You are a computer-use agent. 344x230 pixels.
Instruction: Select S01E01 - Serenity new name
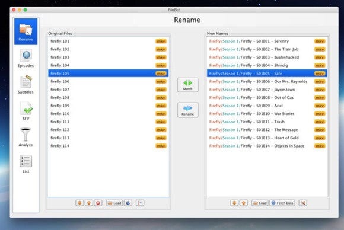[267, 41]
